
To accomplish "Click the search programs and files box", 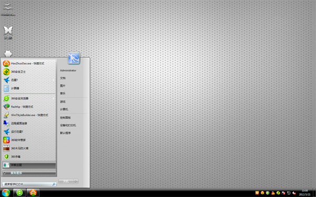I will point(29,184).
